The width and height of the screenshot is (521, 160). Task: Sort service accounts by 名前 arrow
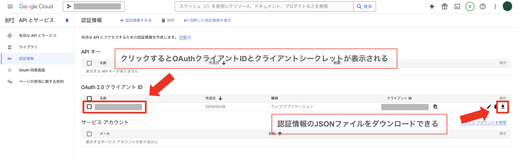point(280,134)
